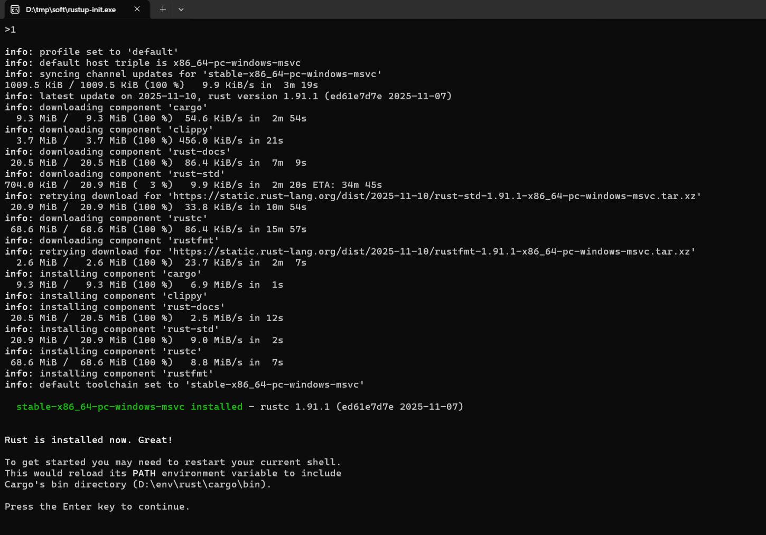Click the '2.5 MiB/s in 12s' line
The height and width of the screenshot is (535, 766).
tap(147, 318)
